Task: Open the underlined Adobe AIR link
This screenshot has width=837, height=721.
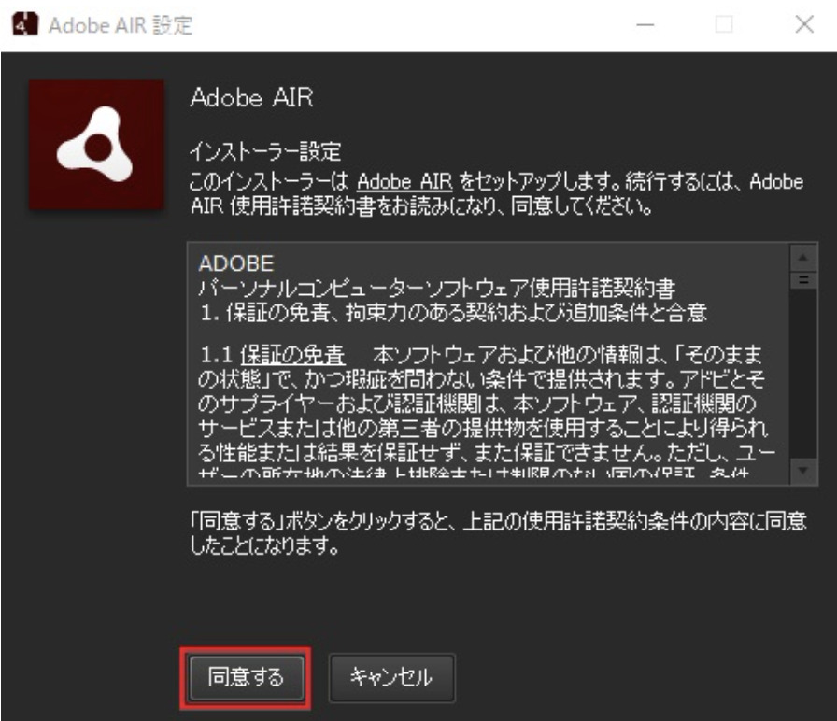Action: pos(404,181)
